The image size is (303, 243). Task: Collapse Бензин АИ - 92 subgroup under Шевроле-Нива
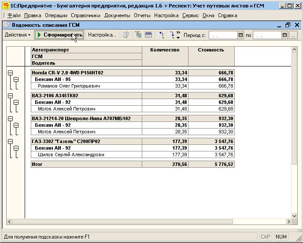(x=16, y=125)
